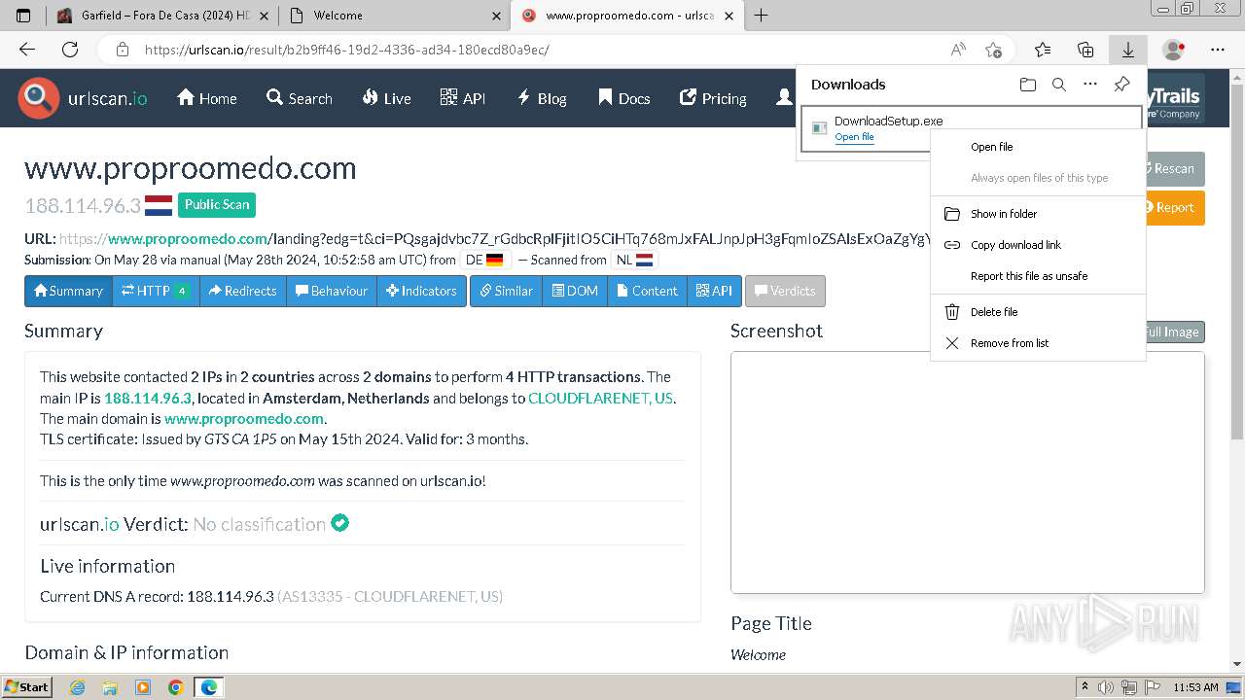1245x700 pixels.
Task: Select Show in folder
Action: point(1038,214)
